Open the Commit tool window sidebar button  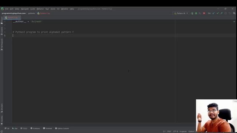2,31
